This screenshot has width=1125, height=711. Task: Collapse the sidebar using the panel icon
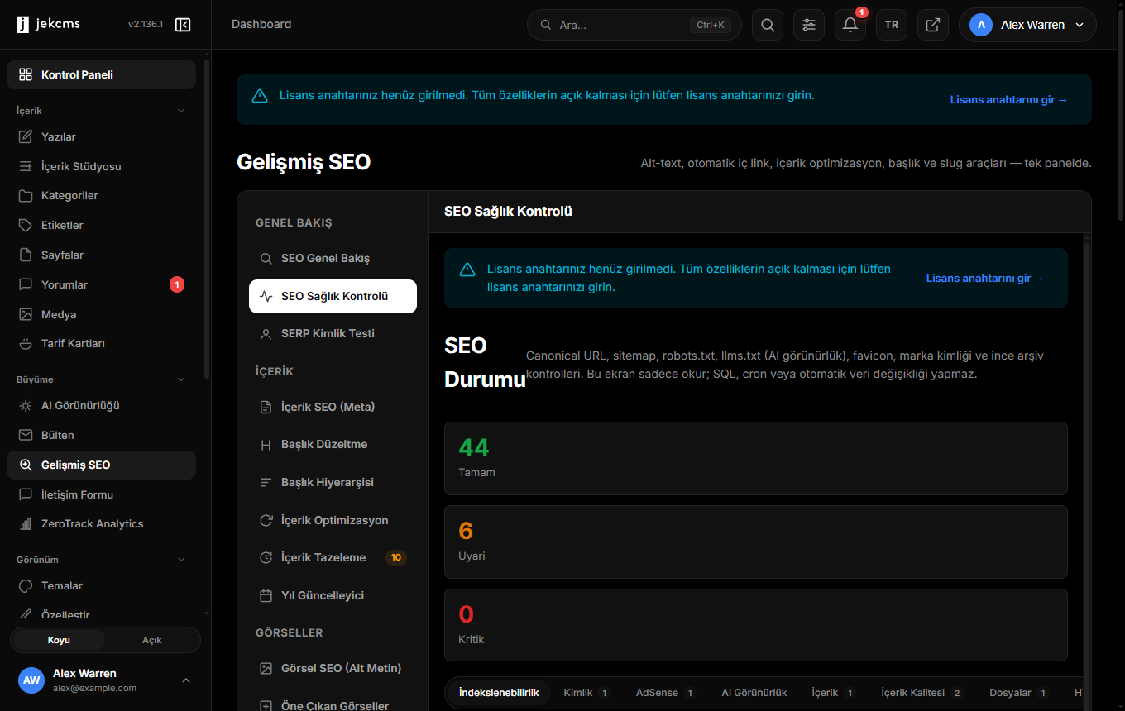coord(183,25)
